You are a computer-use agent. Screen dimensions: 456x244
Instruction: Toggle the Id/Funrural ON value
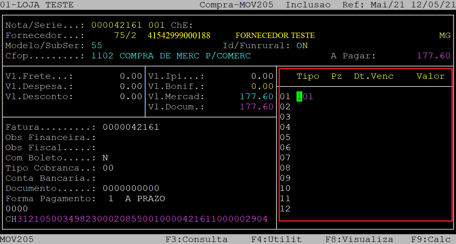point(302,46)
